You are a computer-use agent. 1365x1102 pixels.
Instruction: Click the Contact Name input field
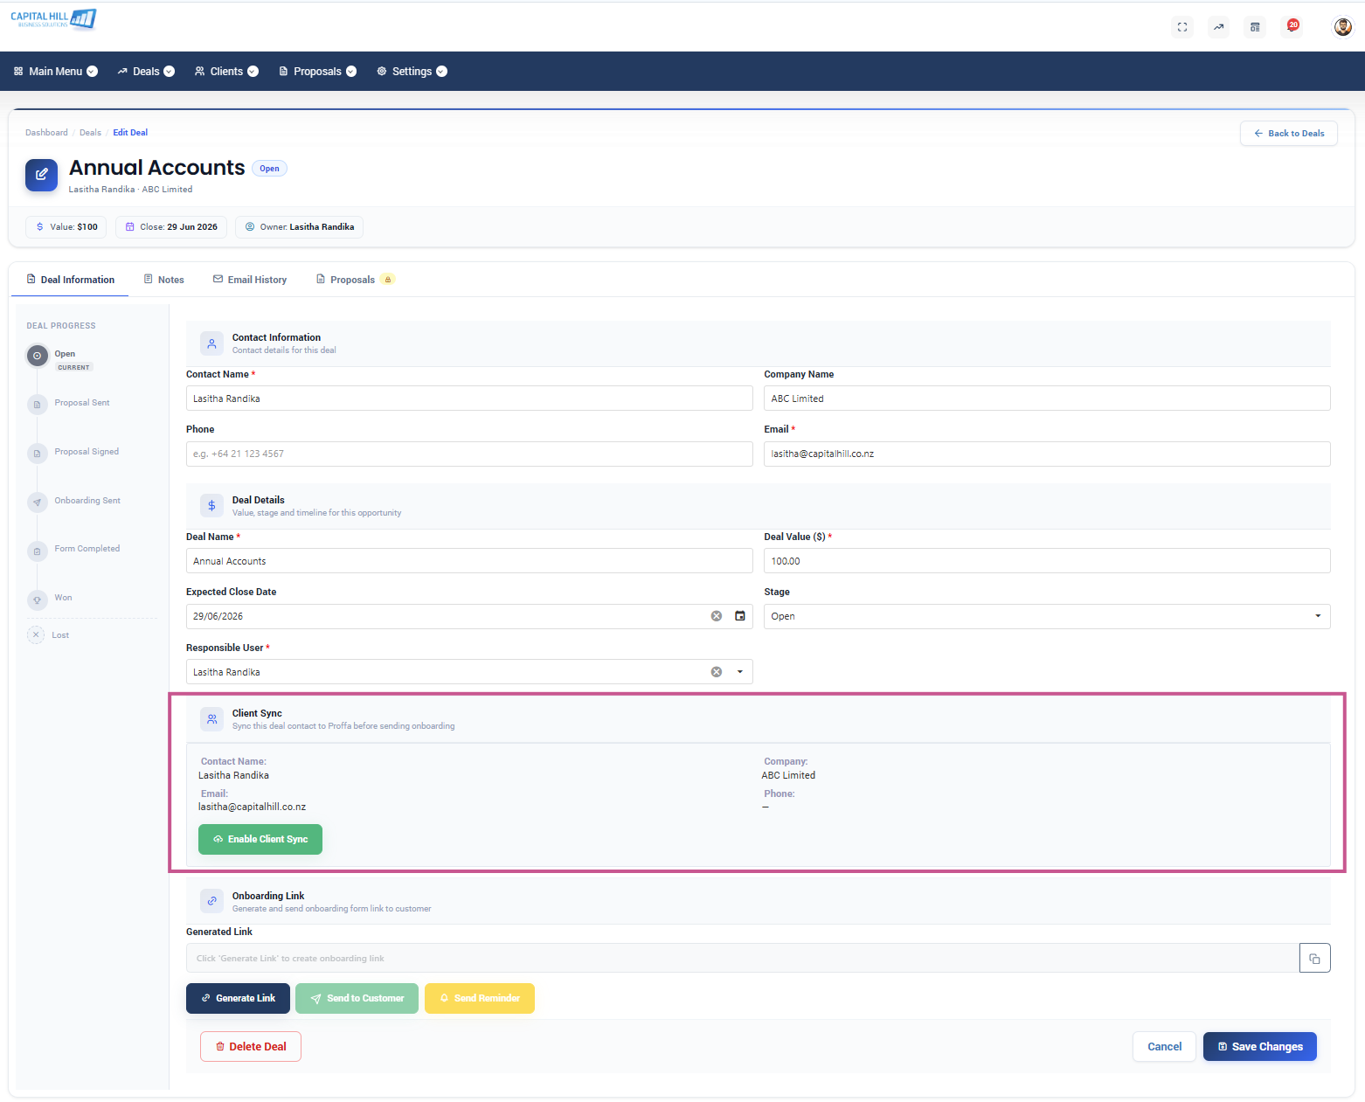469,399
